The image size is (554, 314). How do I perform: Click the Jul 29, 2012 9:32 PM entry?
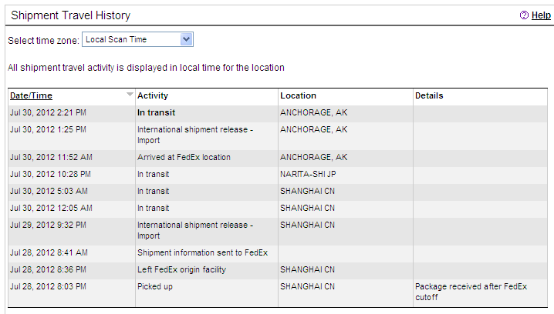[x=48, y=225]
